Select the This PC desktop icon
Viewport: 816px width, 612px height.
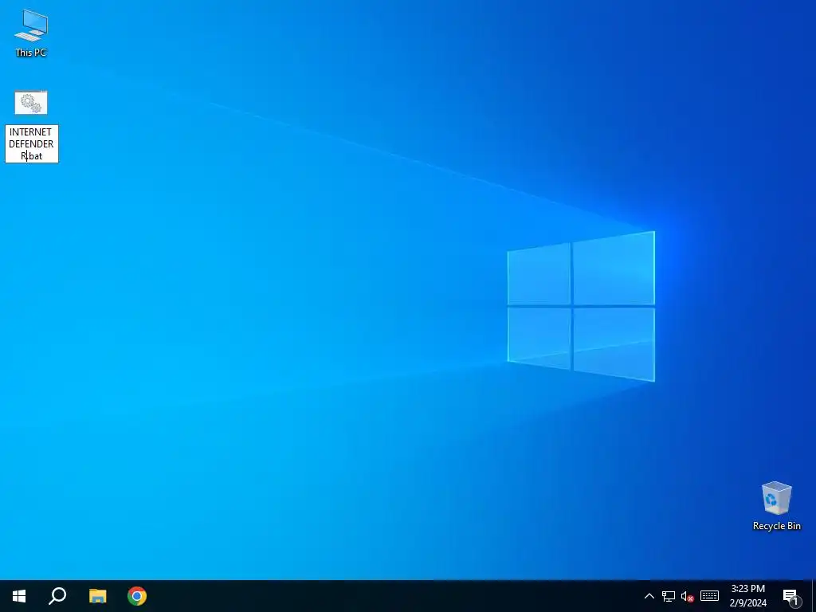(x=31, y=33)
